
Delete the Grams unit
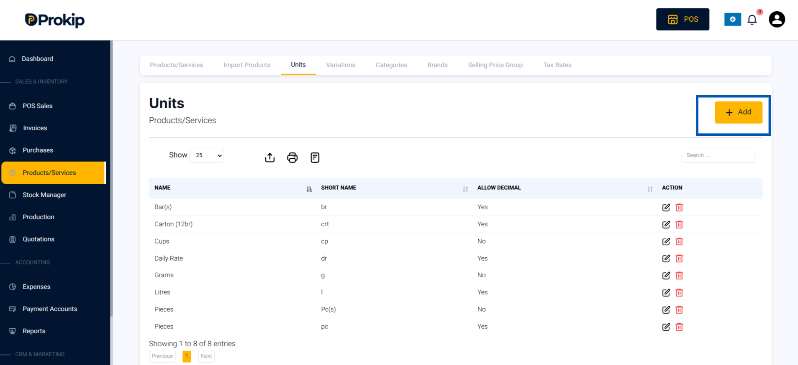point(679,276)
